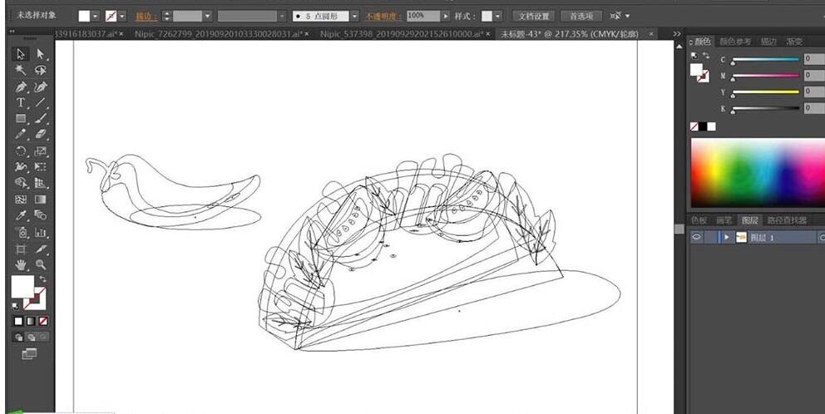825x414 pixels.
Task: Toggle visibility of 图层 1 layer
Action: pos(697,237)
